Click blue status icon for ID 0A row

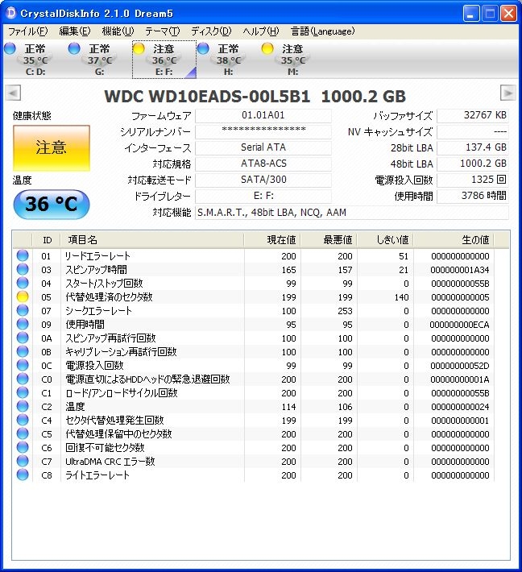23,338
